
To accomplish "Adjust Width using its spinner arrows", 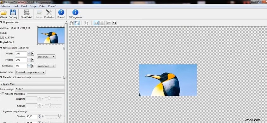I will tap(29, 54).
